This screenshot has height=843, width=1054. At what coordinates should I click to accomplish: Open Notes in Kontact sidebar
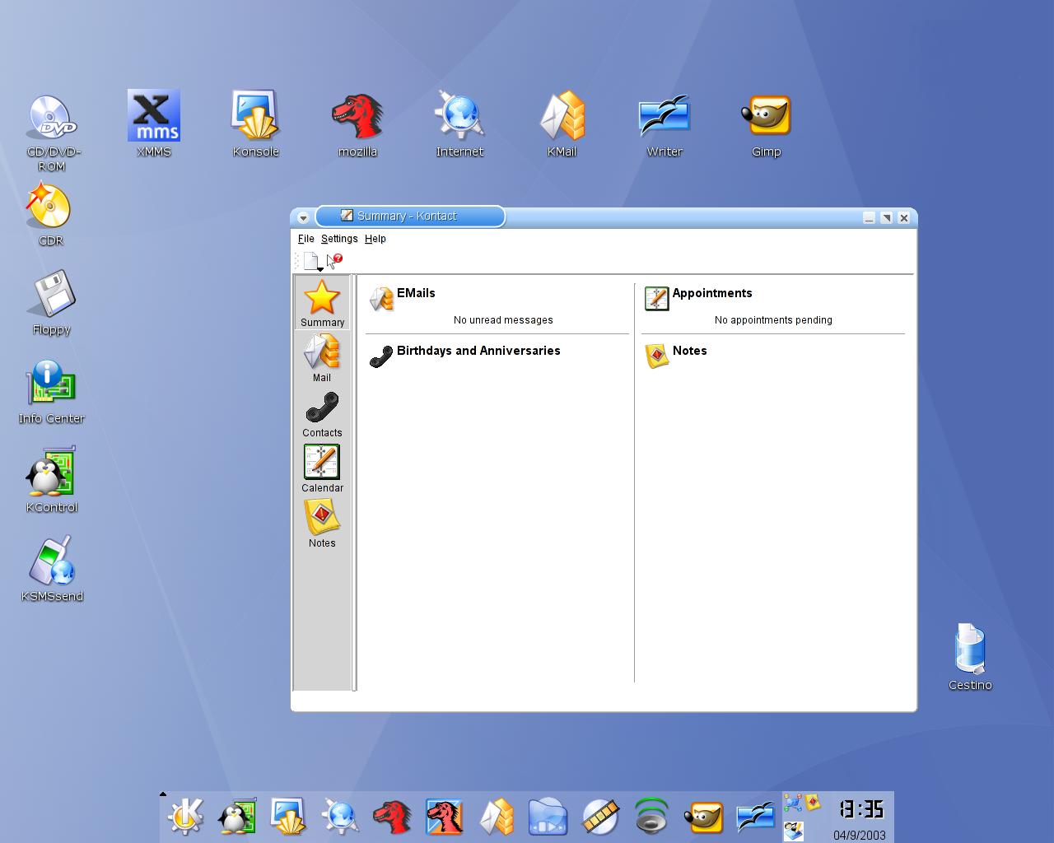[x=322, y=524]
